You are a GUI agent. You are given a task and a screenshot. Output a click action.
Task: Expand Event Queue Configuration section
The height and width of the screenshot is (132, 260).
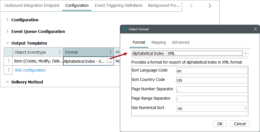click(7, 32)
